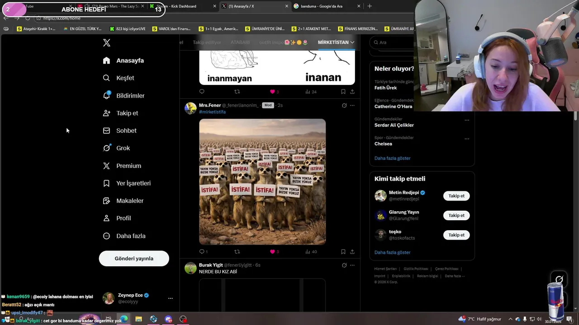Toggle like on Mrs.Fener's meerkat post
Viewport: 579px width, 325px height.
coord(274,251)
